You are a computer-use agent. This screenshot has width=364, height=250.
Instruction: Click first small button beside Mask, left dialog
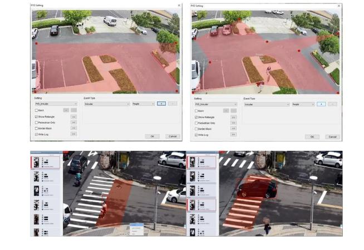(x=66, y=110)
